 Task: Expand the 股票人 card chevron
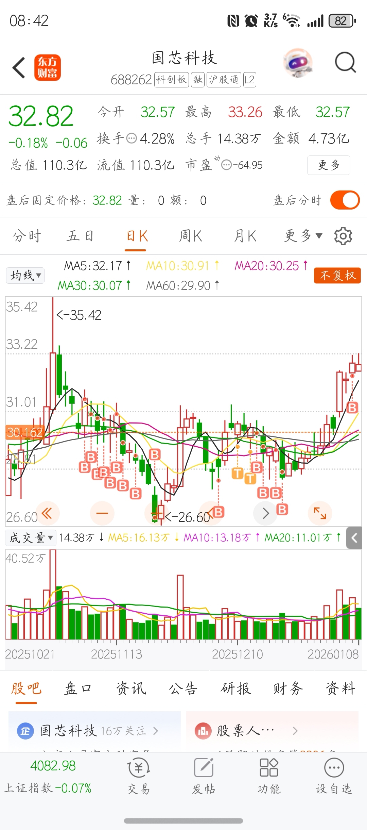[x=295, y=731]
